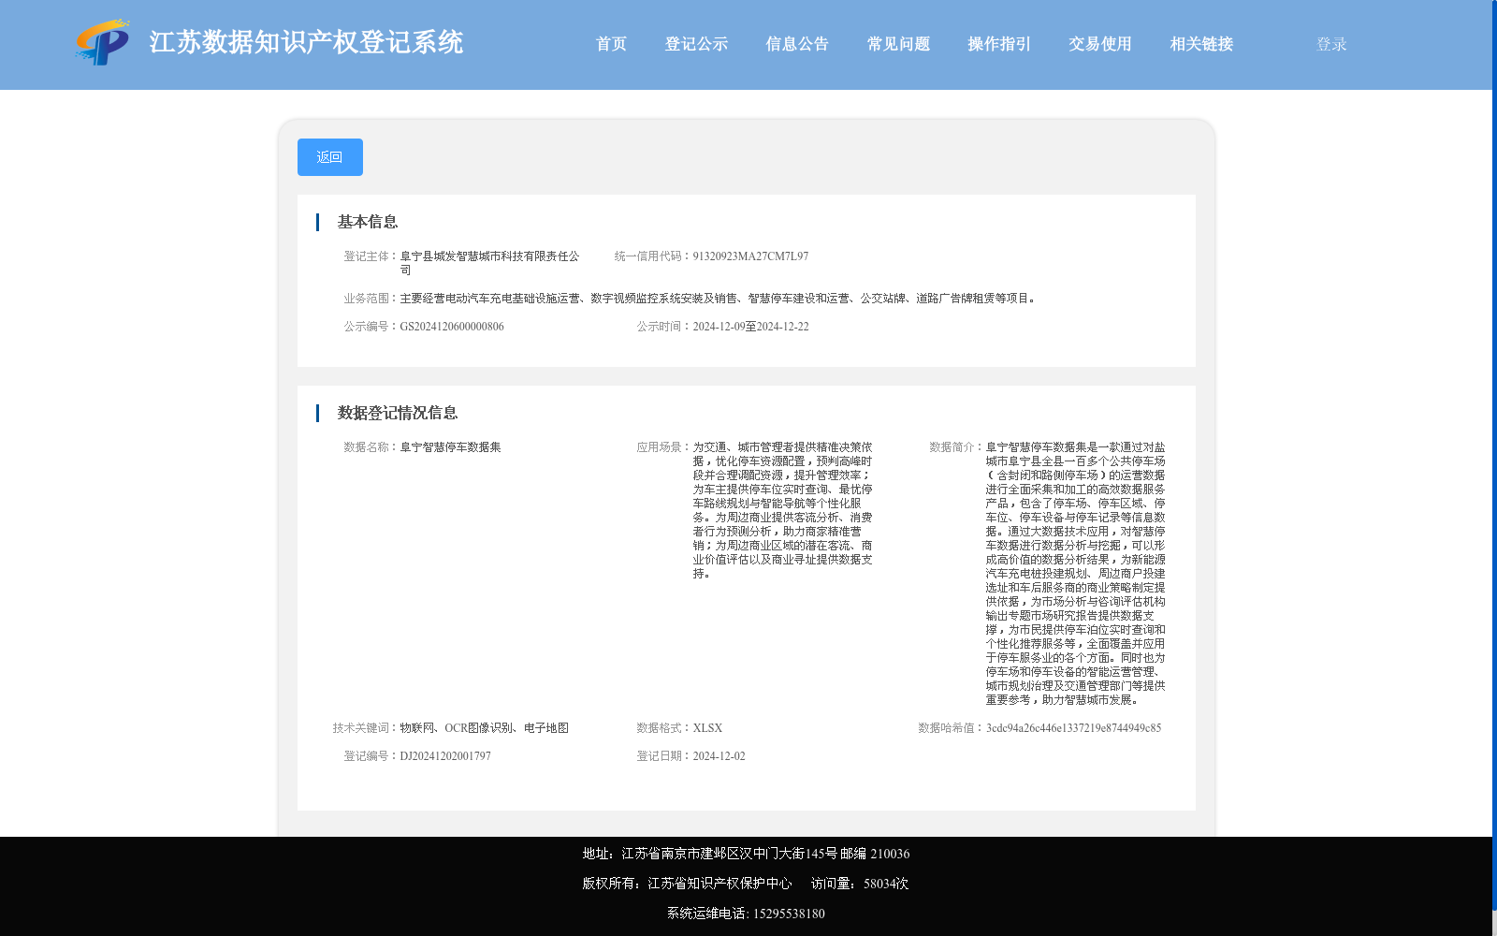Open the 首页 menu item
The image size is (1497, 936).
(x=612, y=44)
